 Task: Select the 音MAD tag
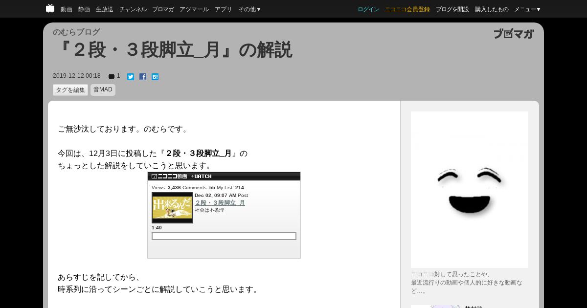pos(103,90)
